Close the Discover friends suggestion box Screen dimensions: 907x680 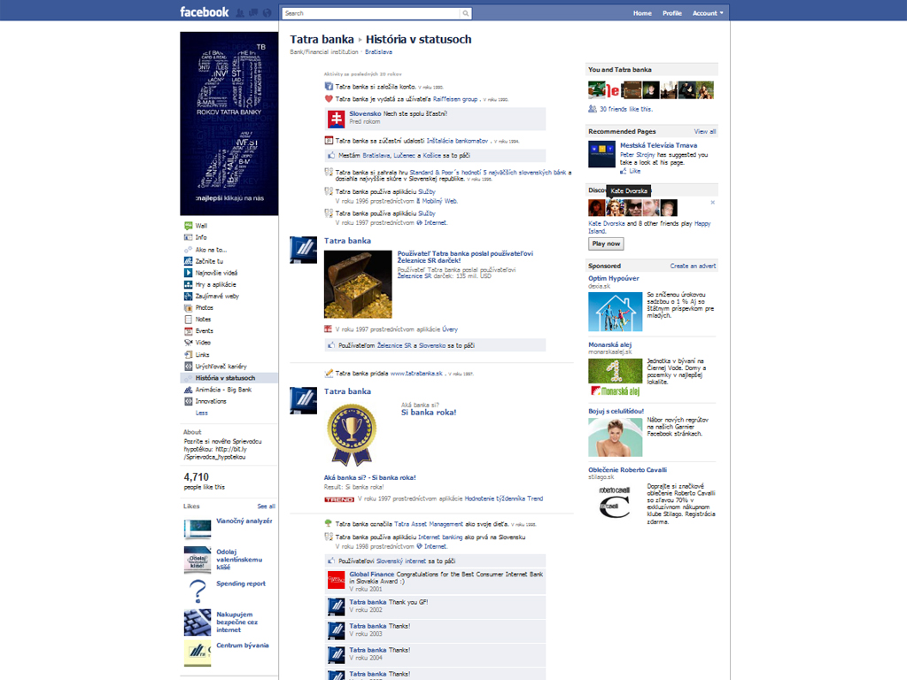point(713,203)
